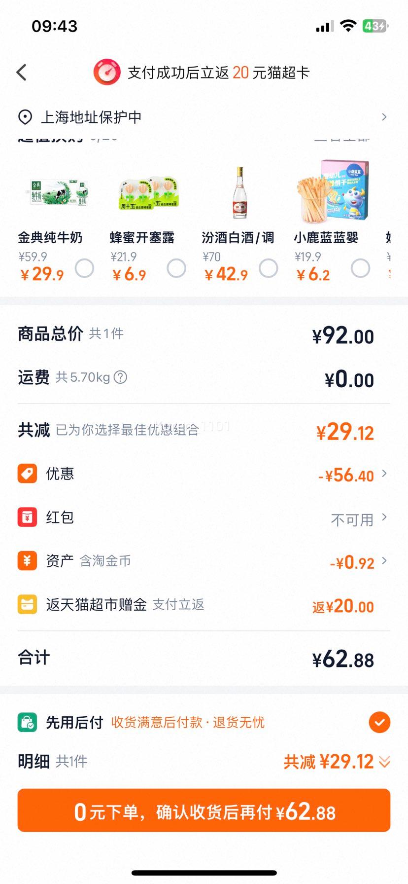Select 小鹿蓝蓝 add-on radio button
Viewport: 408px width, 884px height.
[360, 268]
